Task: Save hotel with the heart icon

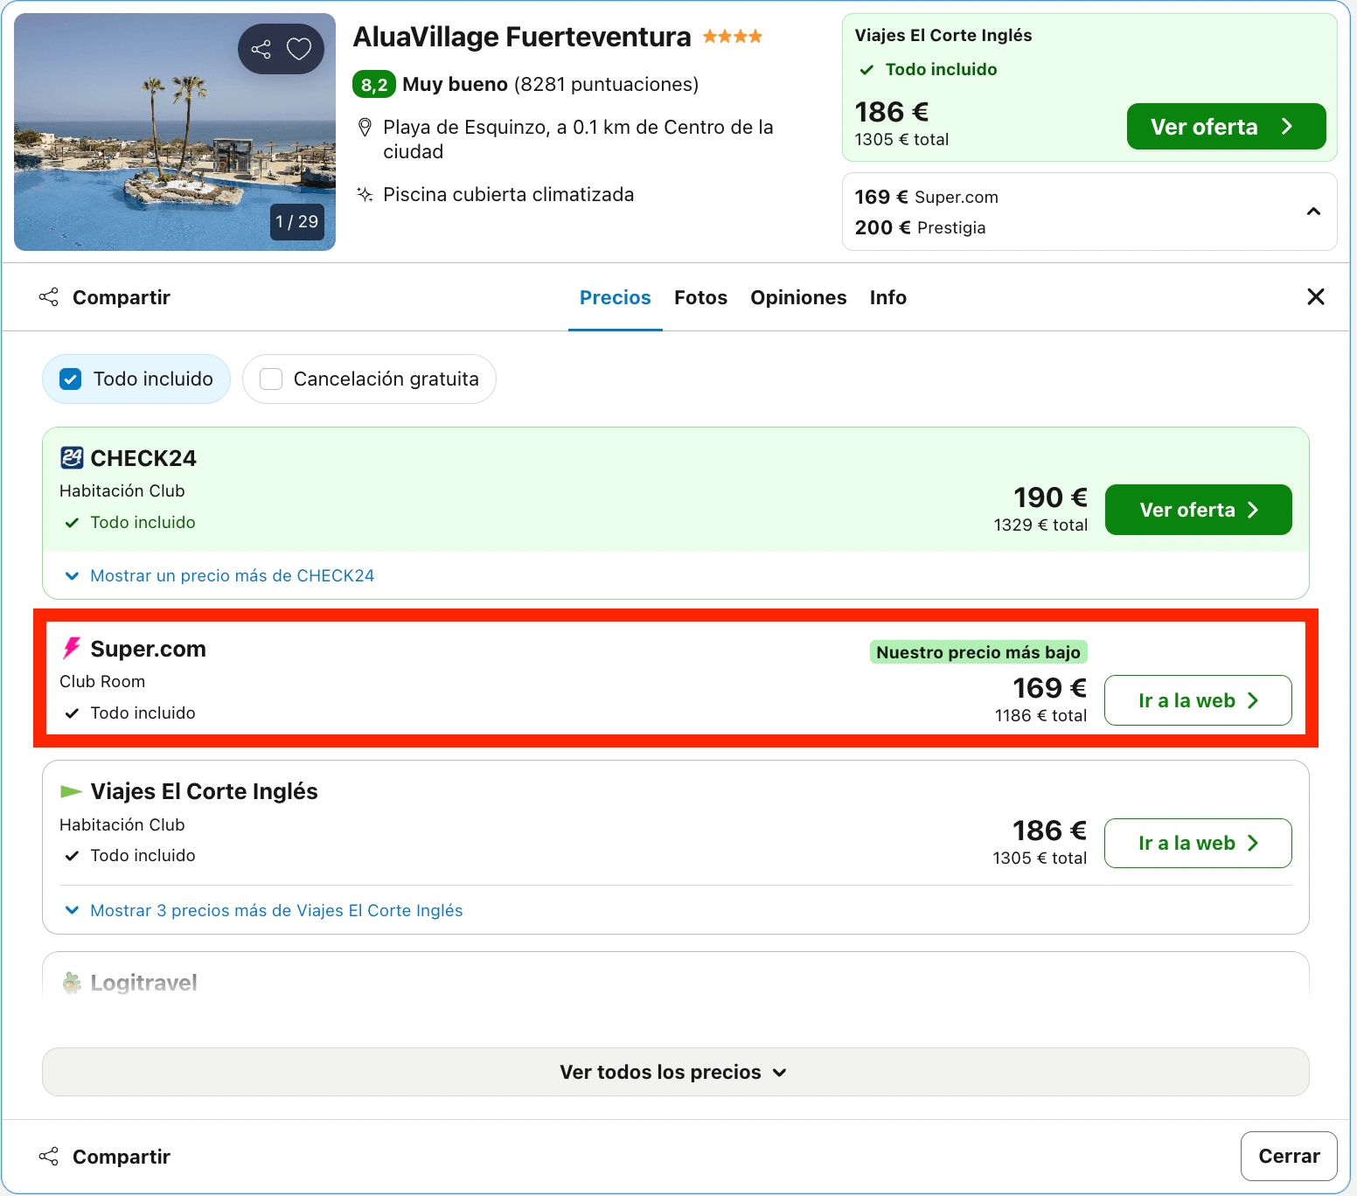Action: [x=299, y=49]
